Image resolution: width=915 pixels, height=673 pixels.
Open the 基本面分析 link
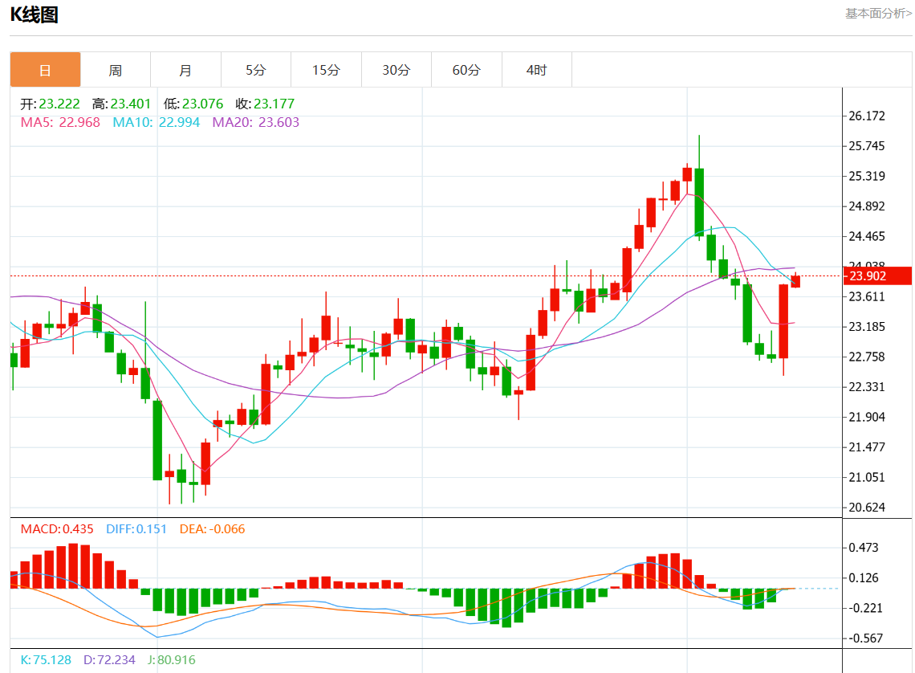coord(878,14)
